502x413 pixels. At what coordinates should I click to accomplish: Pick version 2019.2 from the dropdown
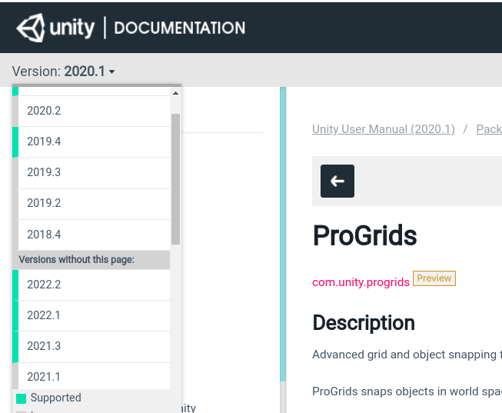(44, 203)
